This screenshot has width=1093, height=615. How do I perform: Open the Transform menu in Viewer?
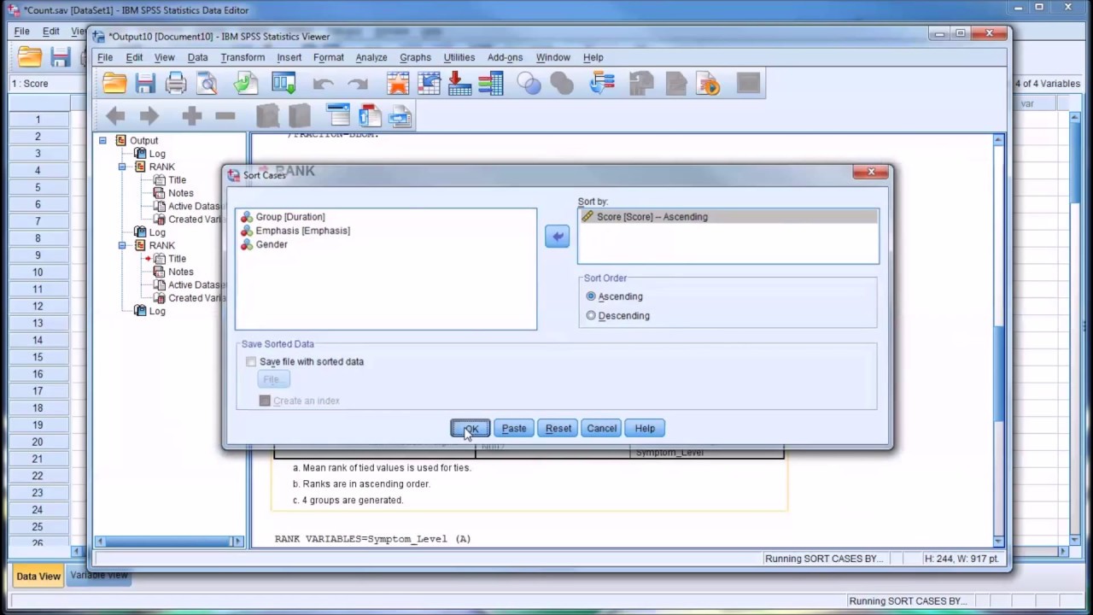point(243,57)
